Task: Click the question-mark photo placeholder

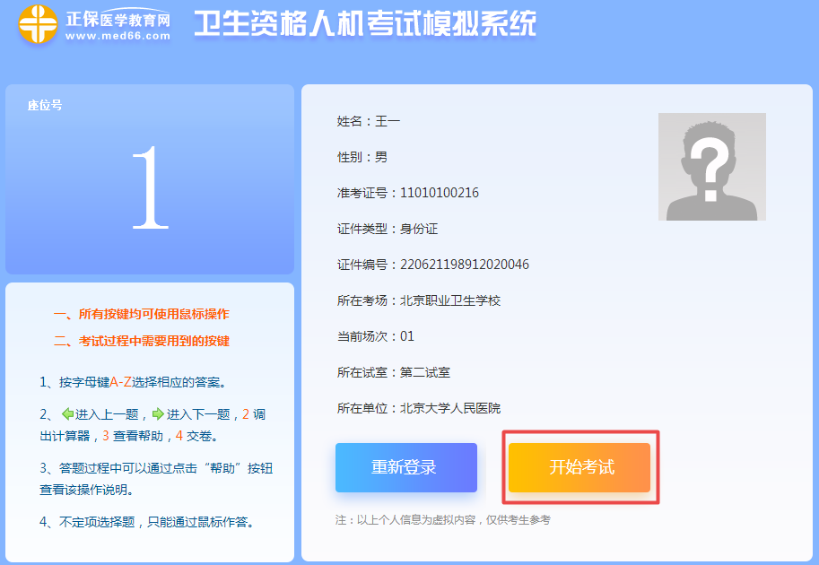Action: click(712, 167)
